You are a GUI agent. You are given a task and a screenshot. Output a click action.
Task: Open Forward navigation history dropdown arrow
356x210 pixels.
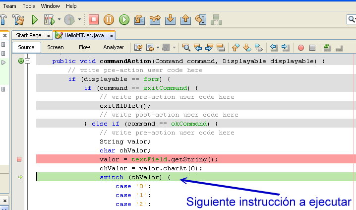coord(174,48)
